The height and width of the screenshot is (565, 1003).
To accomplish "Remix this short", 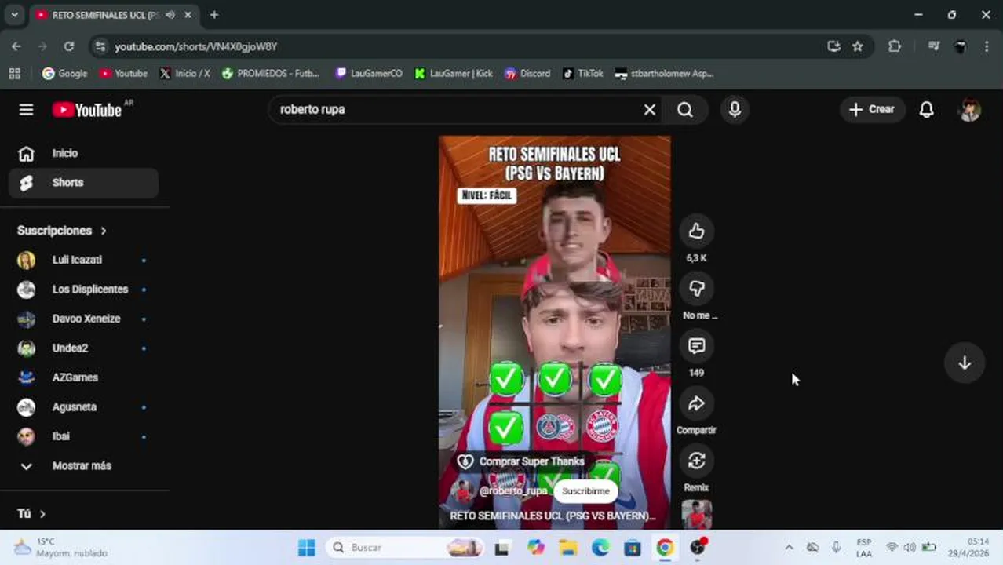I will (696, 461).
